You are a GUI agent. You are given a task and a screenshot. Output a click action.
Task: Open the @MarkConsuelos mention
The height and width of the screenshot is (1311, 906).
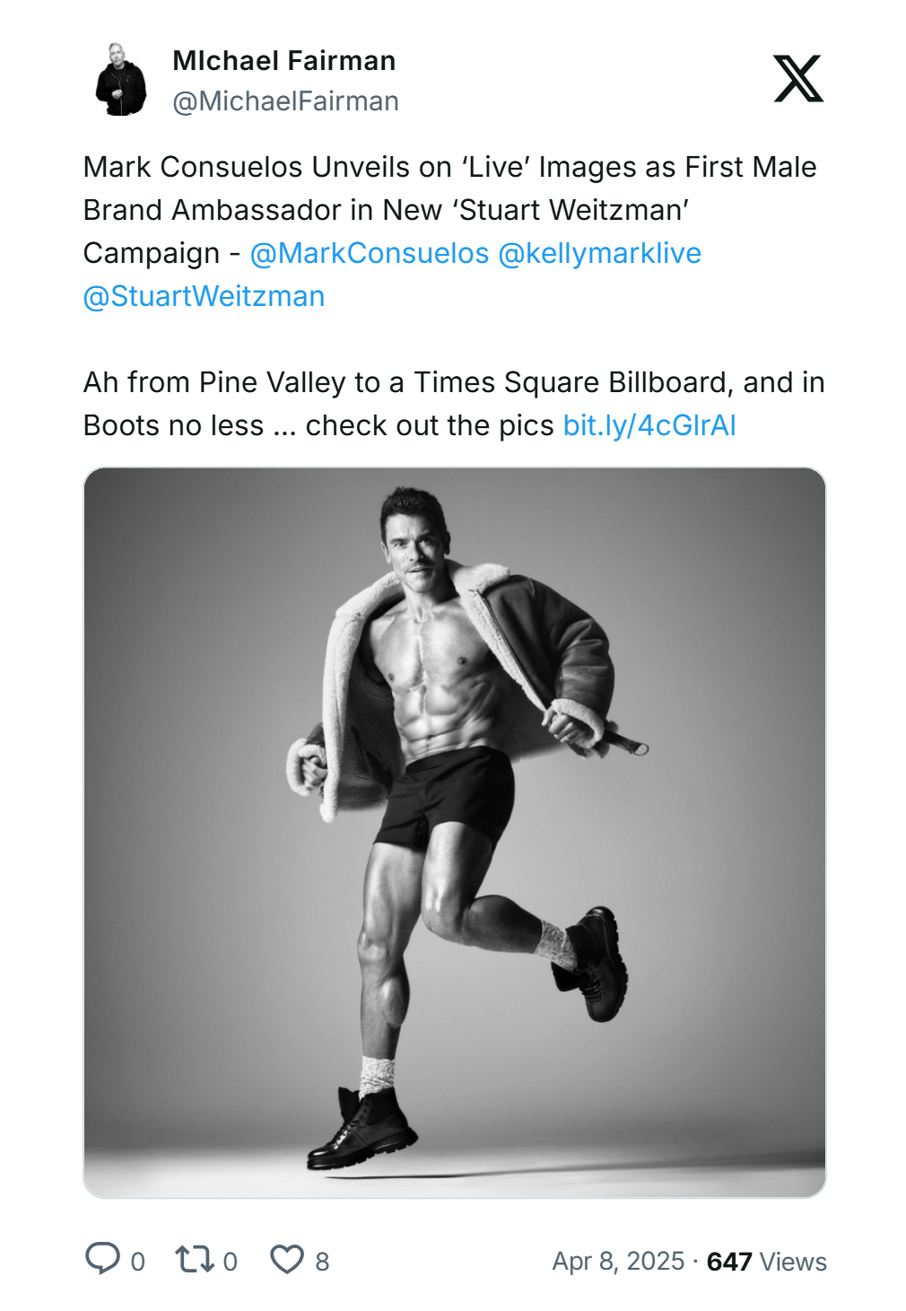coord(369,253)
